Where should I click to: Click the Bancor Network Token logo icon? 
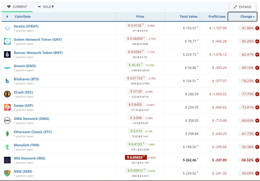[7, 54]
